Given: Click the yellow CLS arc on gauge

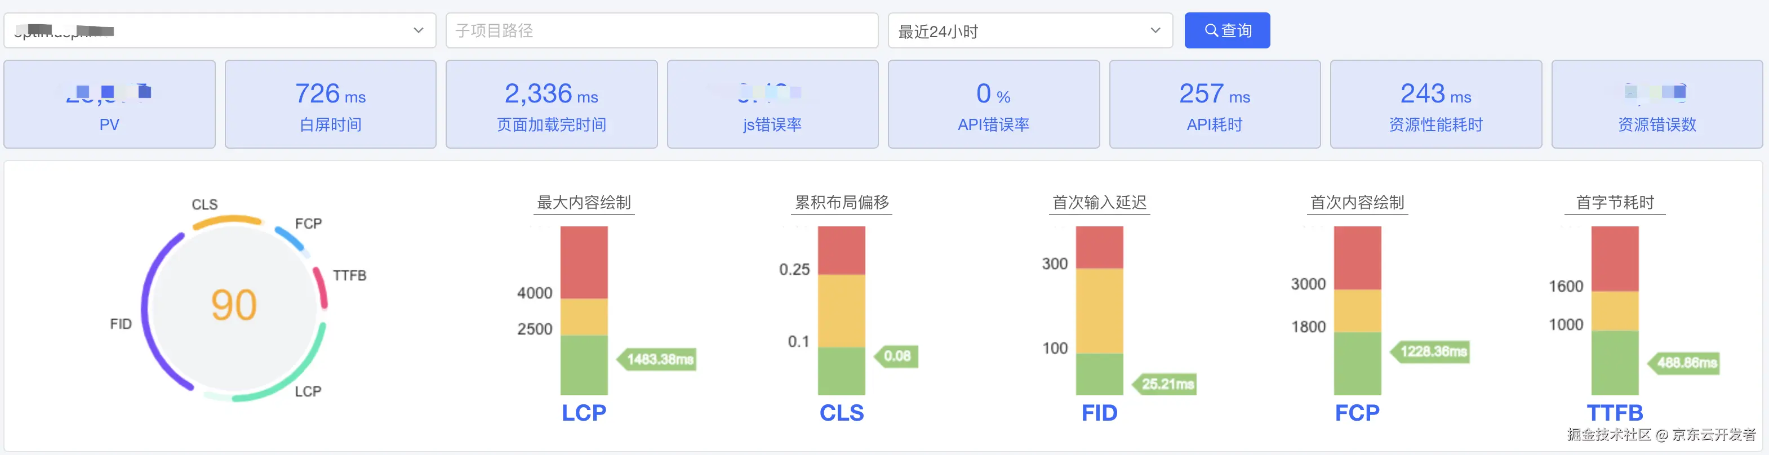Looking at the screenshot, I should (x=227, y=220).
